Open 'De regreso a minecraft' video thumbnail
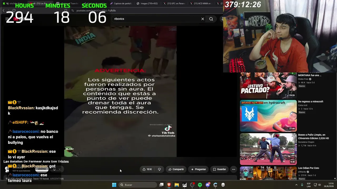Image resolution: width=337 pixels, height=189 pixels. click(268, 116)
